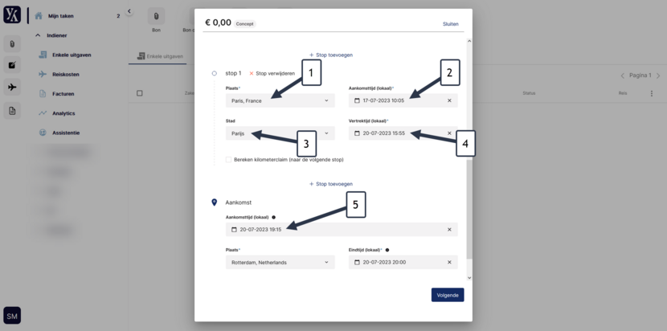The height and width of the screenshot is (331, 667).
Task: Clear the 20-07-2023 15:55 departure time
Action: tap(449, 133)
